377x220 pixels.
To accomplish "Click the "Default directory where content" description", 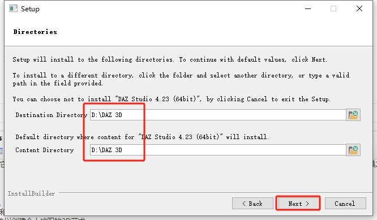I will [142, 137].
